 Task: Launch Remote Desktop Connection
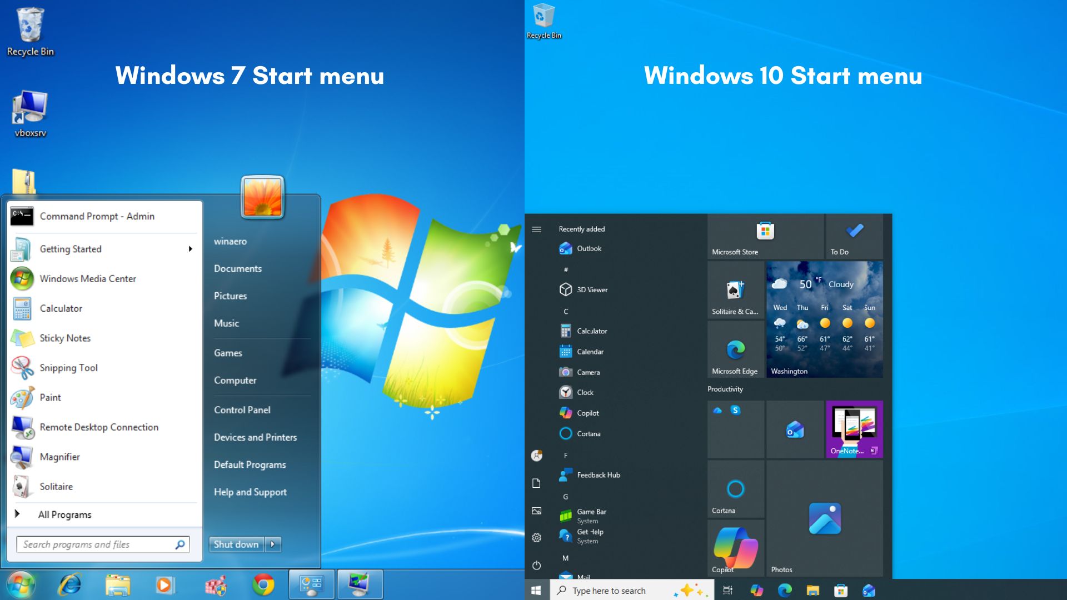[98, 427]
